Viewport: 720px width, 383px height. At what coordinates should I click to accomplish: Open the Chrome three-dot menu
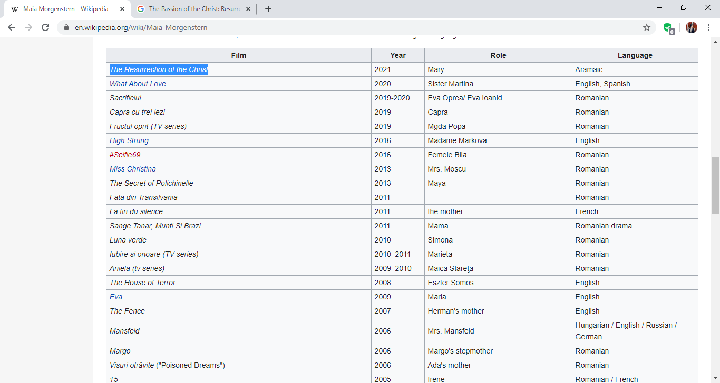(708, 27)
